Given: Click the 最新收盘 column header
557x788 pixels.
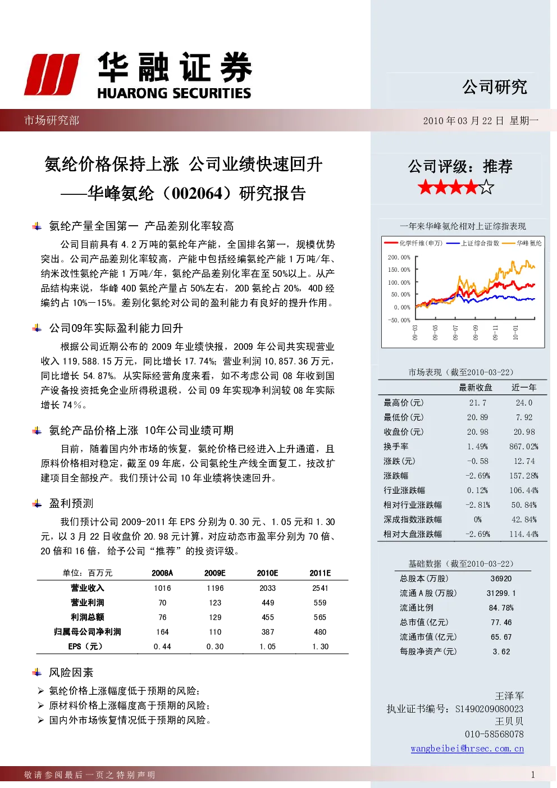Looking at the screenshot, I should 476,388.
